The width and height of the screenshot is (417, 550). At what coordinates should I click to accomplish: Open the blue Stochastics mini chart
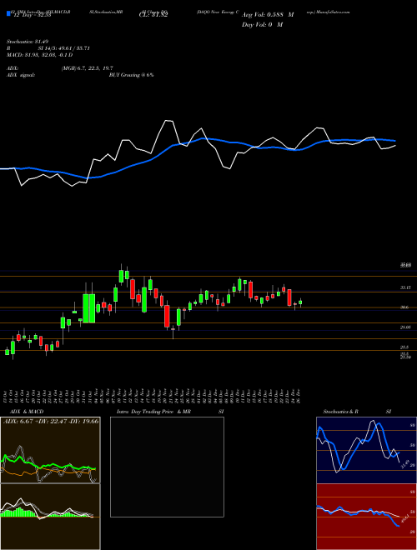pyautogui.click(x=366, y=450)
